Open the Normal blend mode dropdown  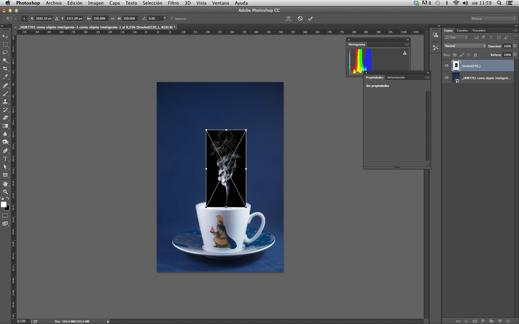pos(465,46)
